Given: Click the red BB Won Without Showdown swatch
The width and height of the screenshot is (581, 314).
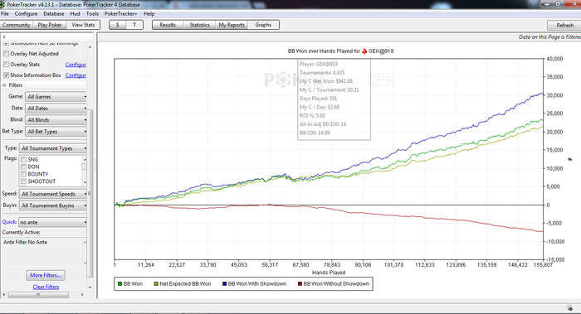Looking at the screenshot, I should point(300,283).
